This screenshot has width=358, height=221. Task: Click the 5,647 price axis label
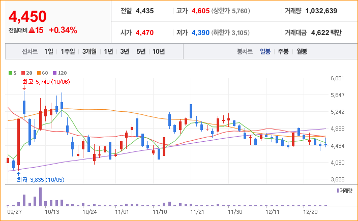[337, 95]
